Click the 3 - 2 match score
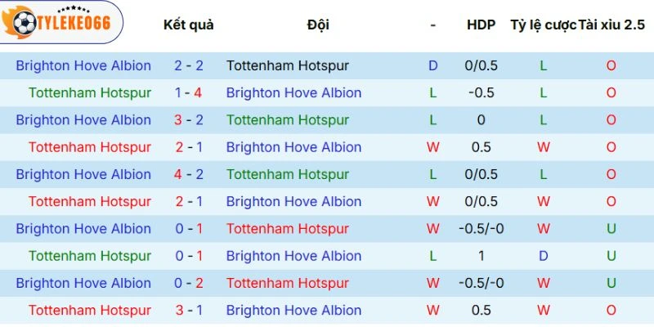The width and height of the screenshot is (654, 327). tap(188, 120)
